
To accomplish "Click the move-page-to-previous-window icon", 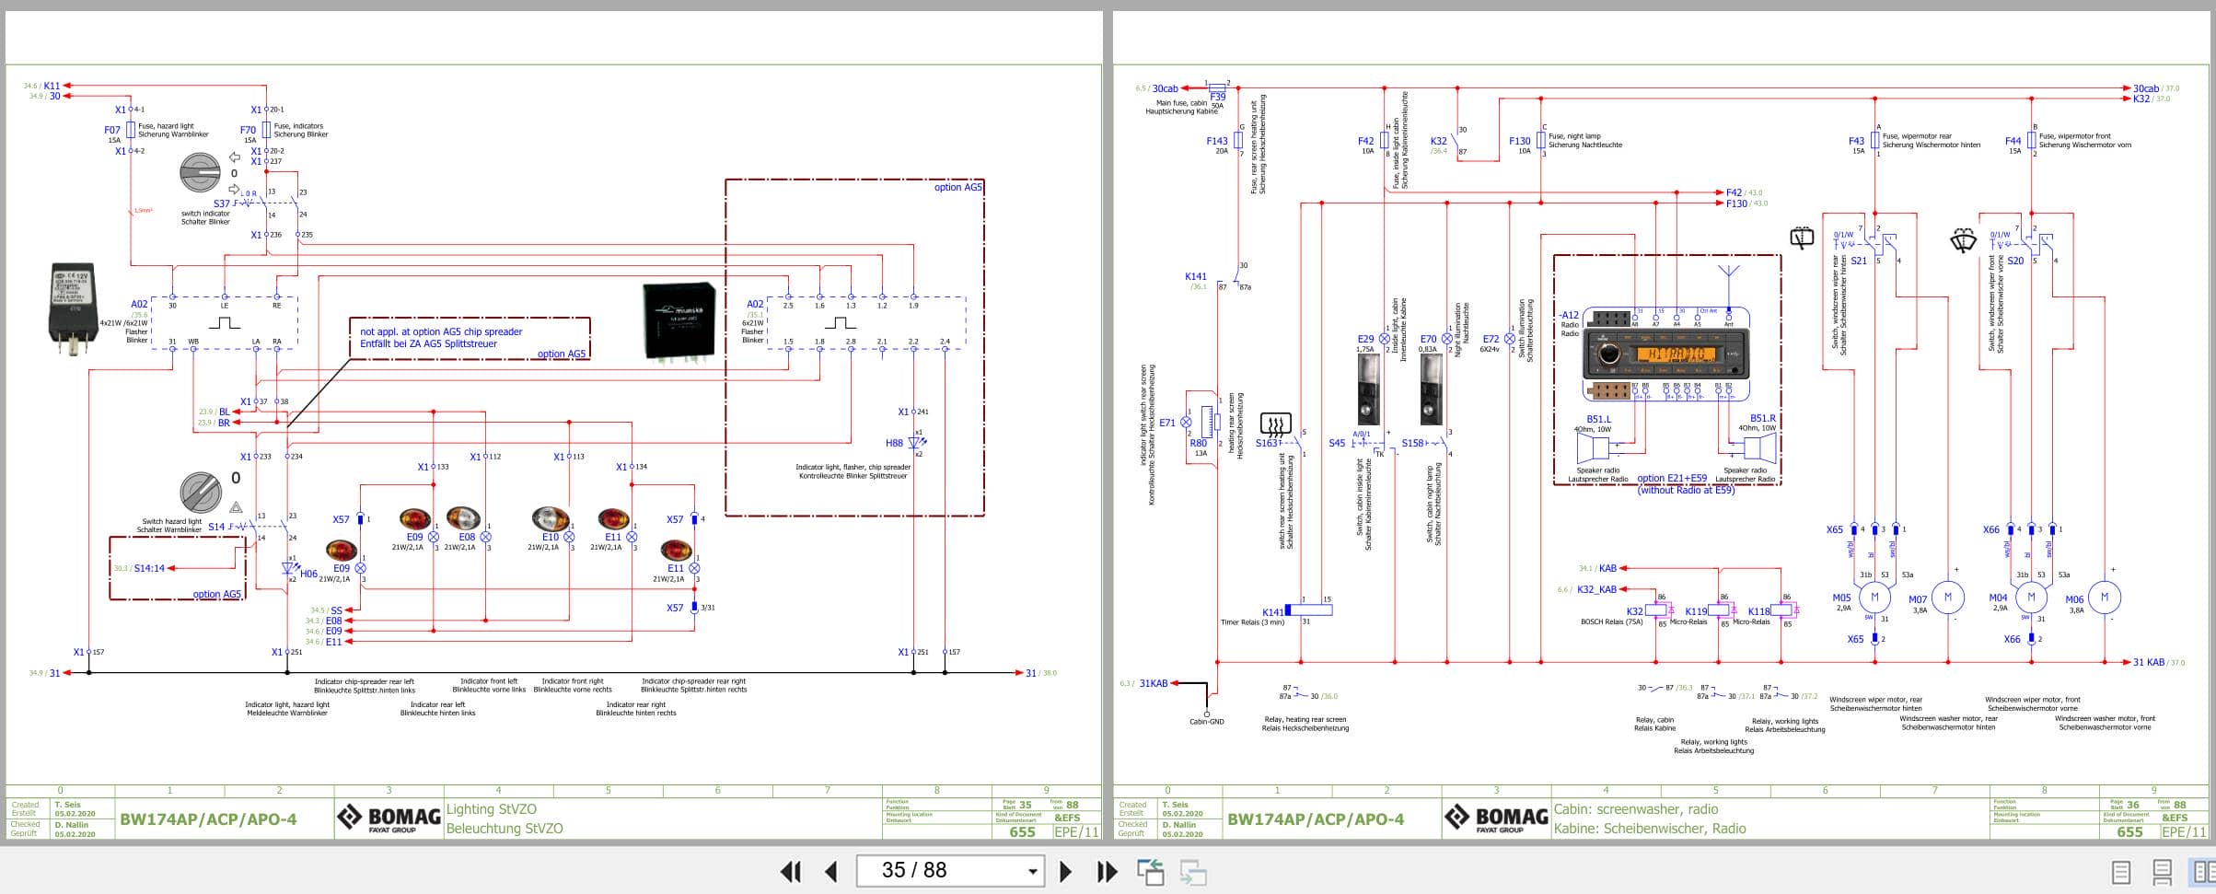I will 1150,870.
